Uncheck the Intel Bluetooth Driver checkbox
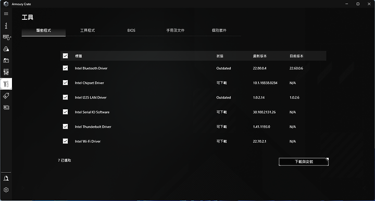This screenshot has height=201, width=375. point(65,68)
